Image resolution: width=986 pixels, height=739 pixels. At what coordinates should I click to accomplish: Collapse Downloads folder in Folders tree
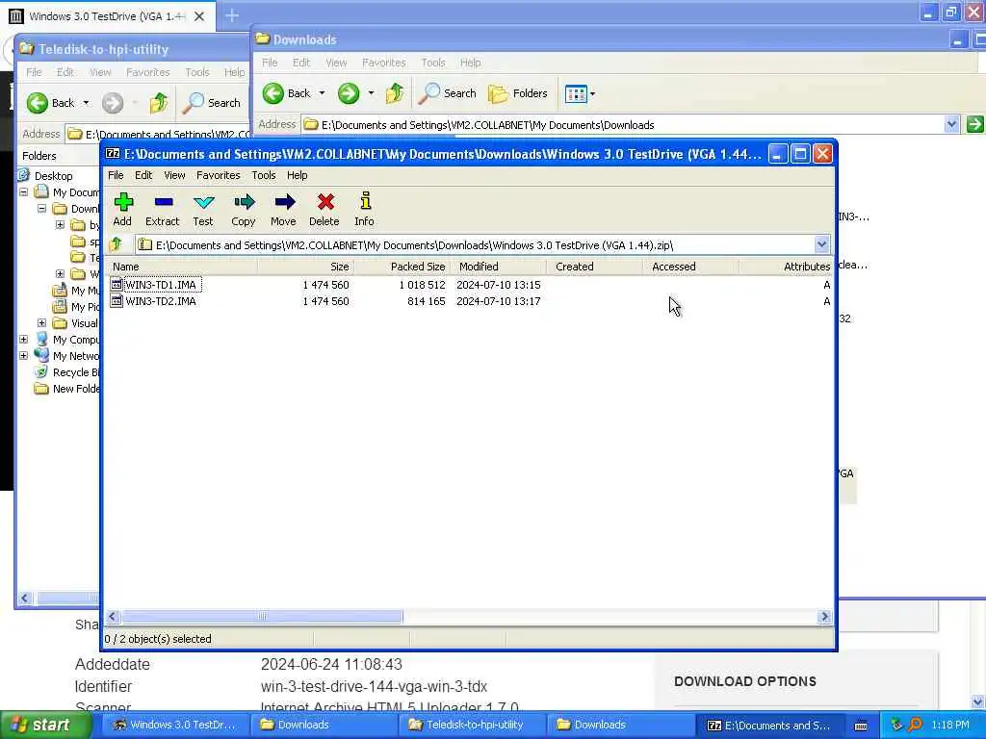[x=42, y=209]
